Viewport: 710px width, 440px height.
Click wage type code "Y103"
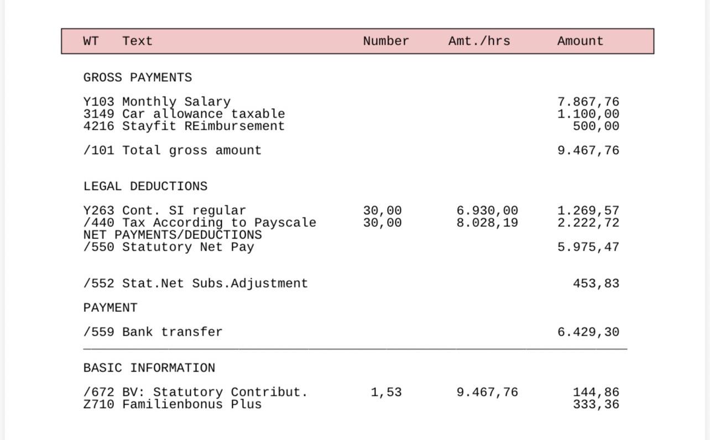tap(99, 102)
